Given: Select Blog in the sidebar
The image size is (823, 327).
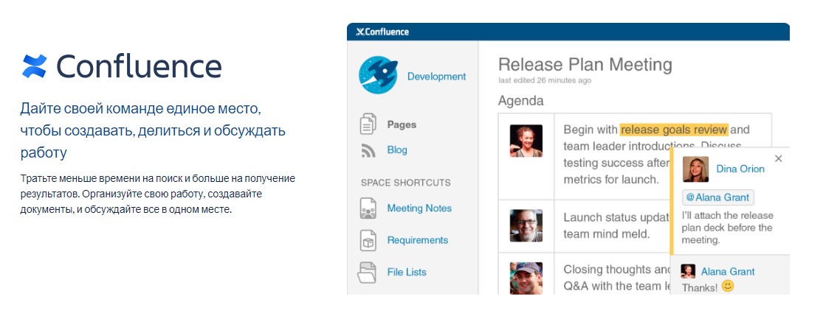Looking at the screenshot, I should pos(397,150).
